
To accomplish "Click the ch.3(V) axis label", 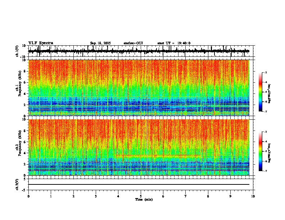I will coord(17,184).
